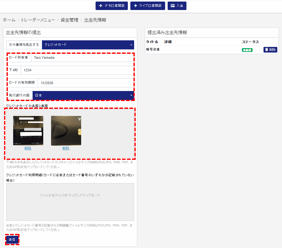
Task: Click trash icon in 暗号資産 row
Action: [267, 49]
